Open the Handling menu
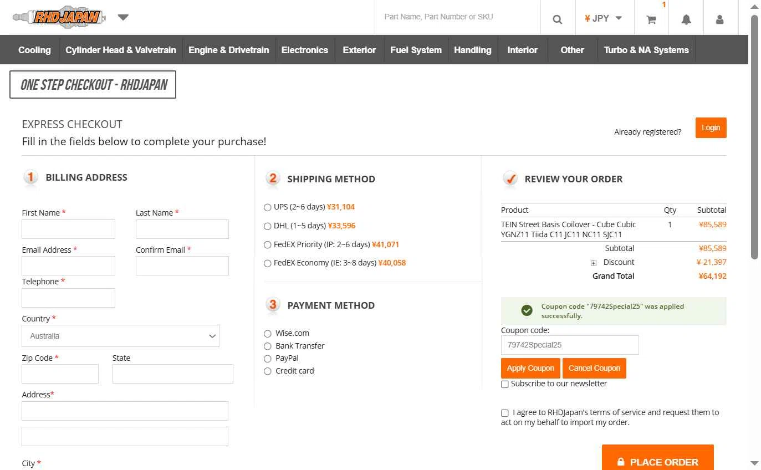The height and width of the screenshot is (470, 761). pos(473,50)
